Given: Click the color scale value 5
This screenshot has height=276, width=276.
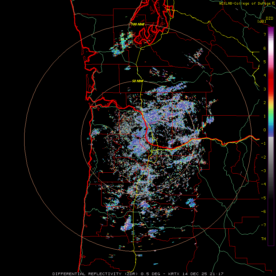Looking at the screenshot, I should point(265,62).
